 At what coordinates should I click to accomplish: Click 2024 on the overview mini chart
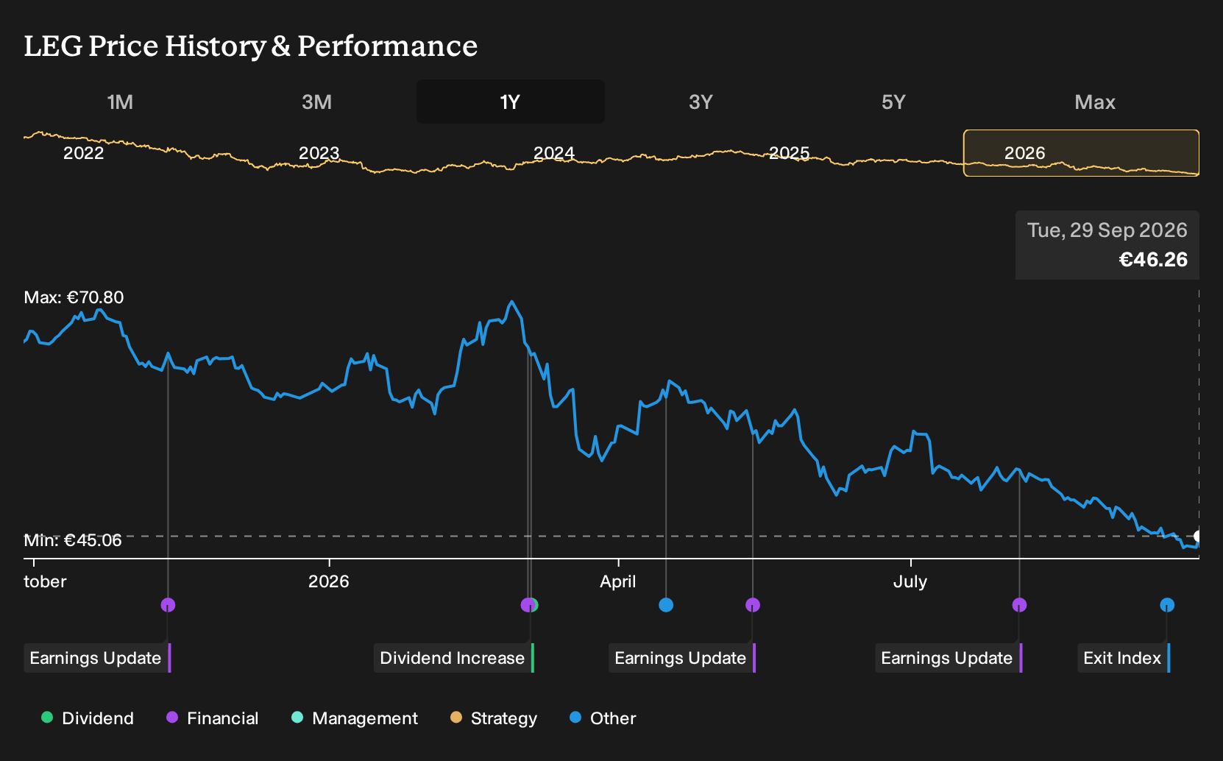coord(554,153)
